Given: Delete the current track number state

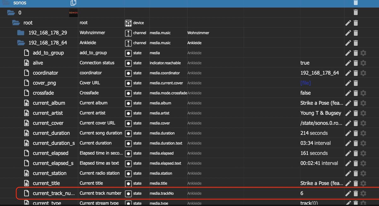Looking at the screenshot, I should (x=356, y=193).
